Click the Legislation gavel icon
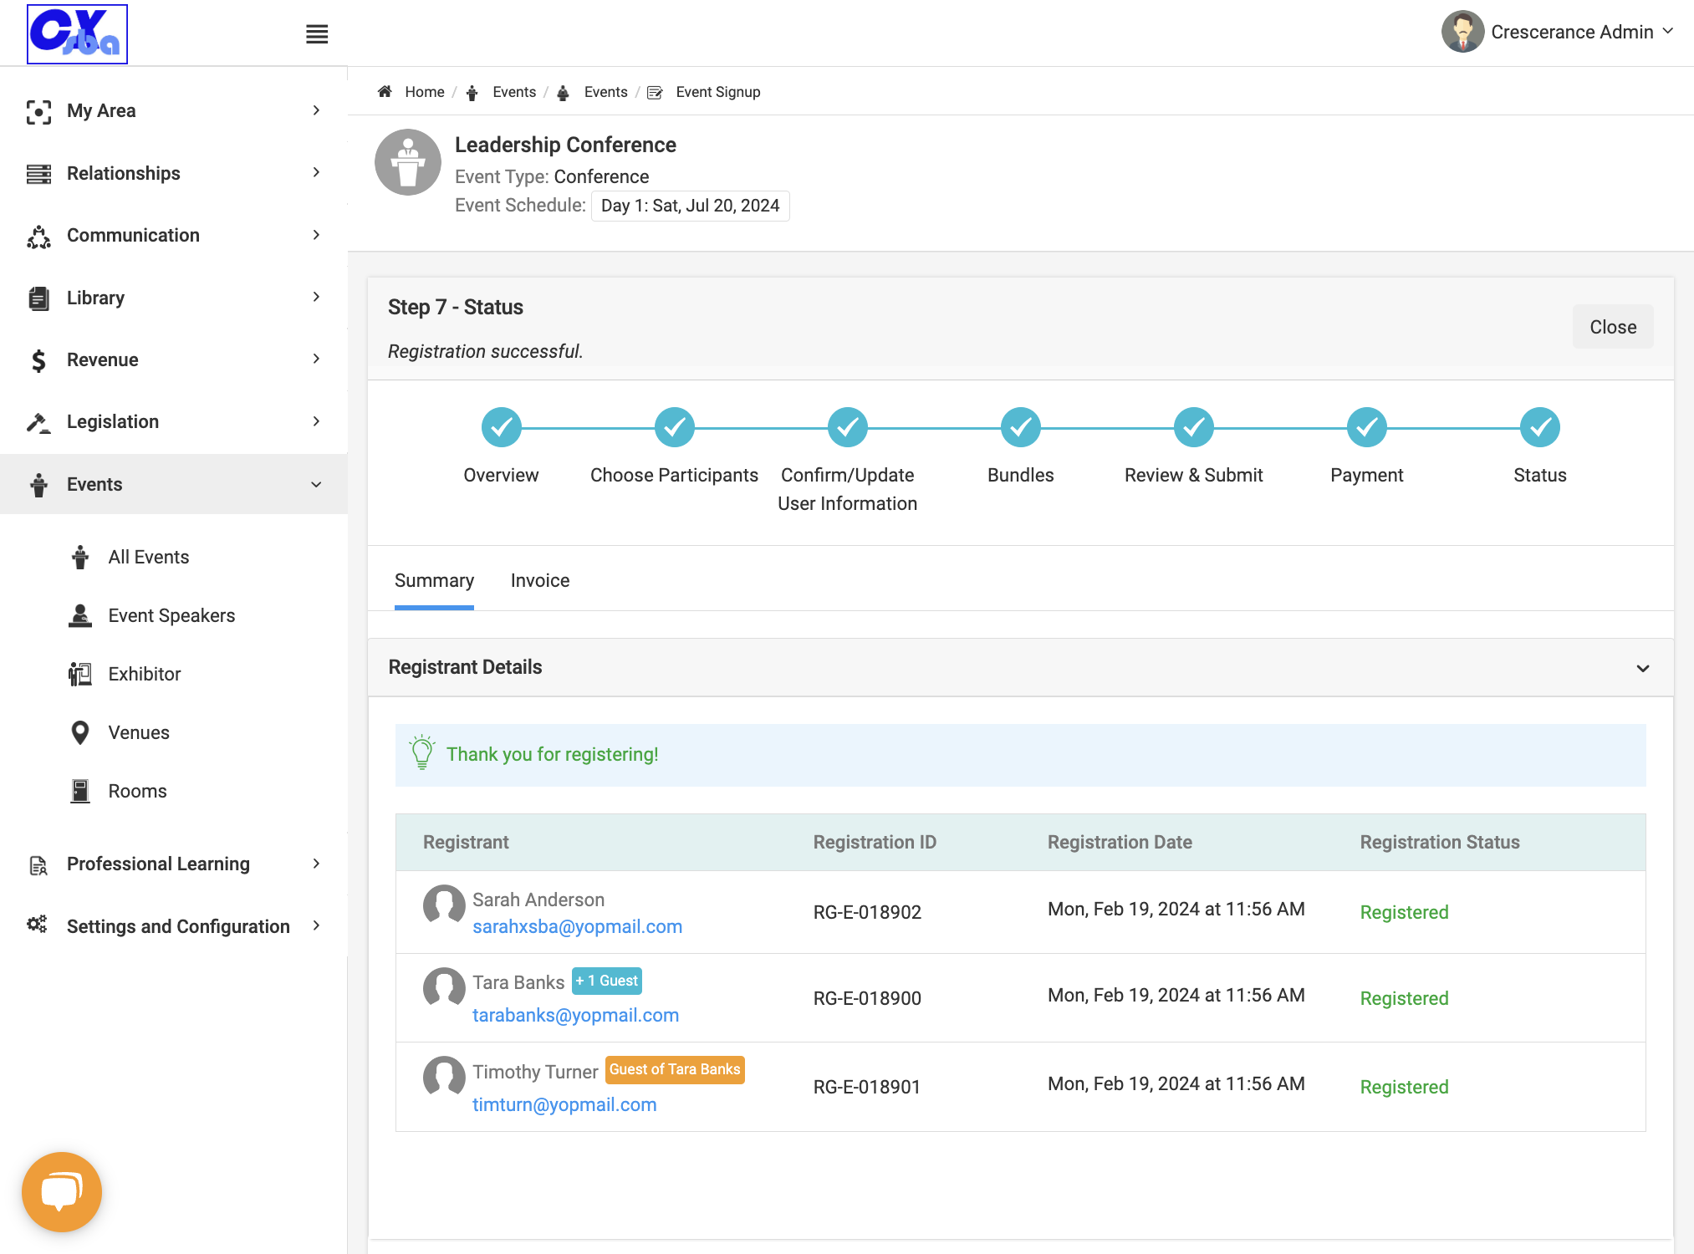Screen dimensions: 1694x1254 (38, 423)
